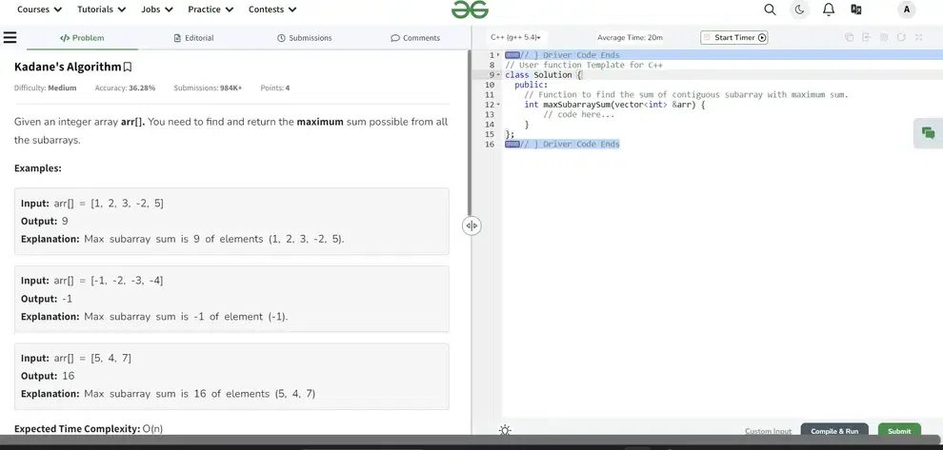Click the 'Output: 9' line
Screen dimensions: 943x450
click(x=45, y=221)
